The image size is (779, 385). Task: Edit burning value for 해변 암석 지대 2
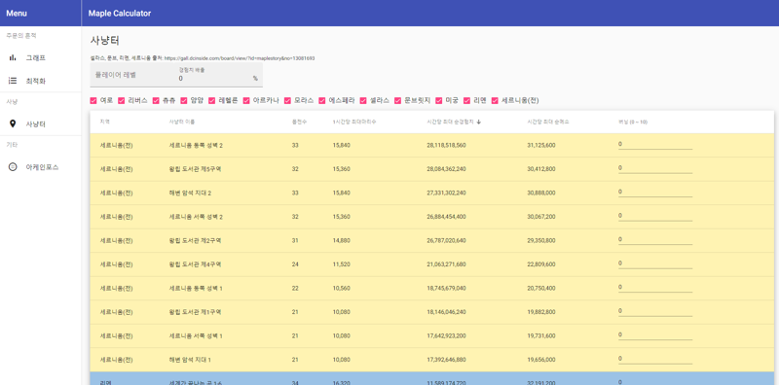[x=655, y=192]
